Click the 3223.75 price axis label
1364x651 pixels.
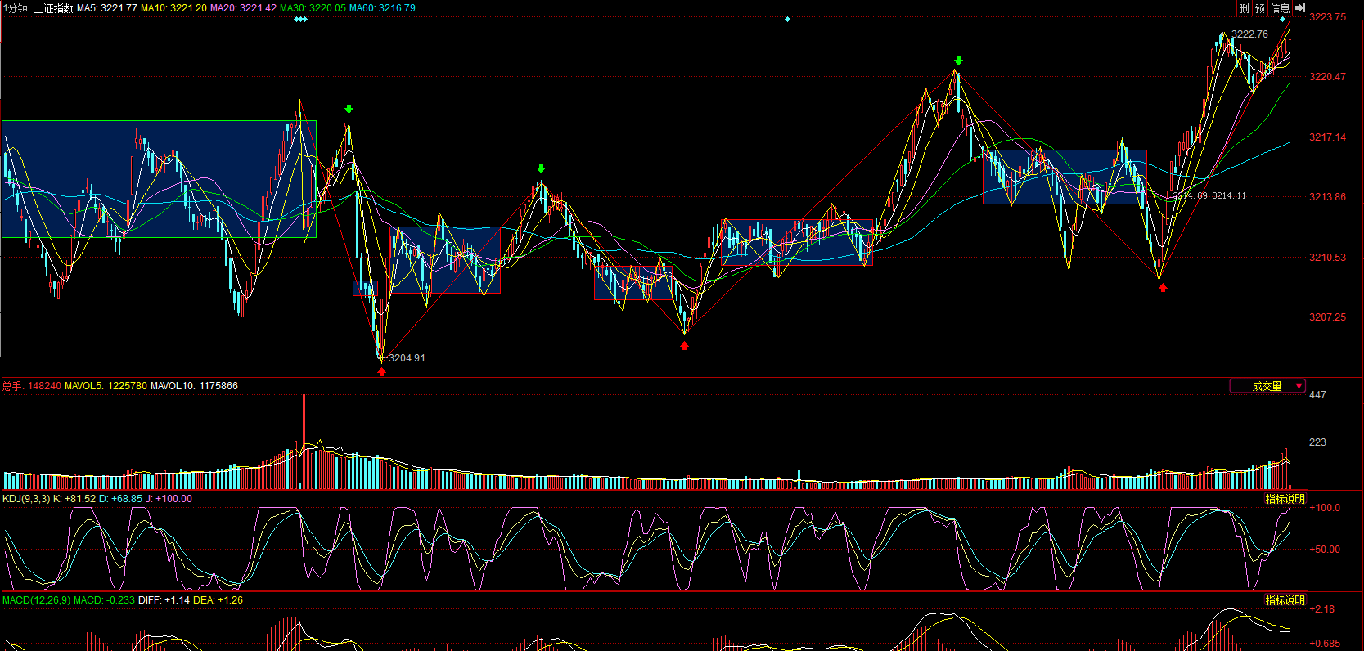[1327, 17]
